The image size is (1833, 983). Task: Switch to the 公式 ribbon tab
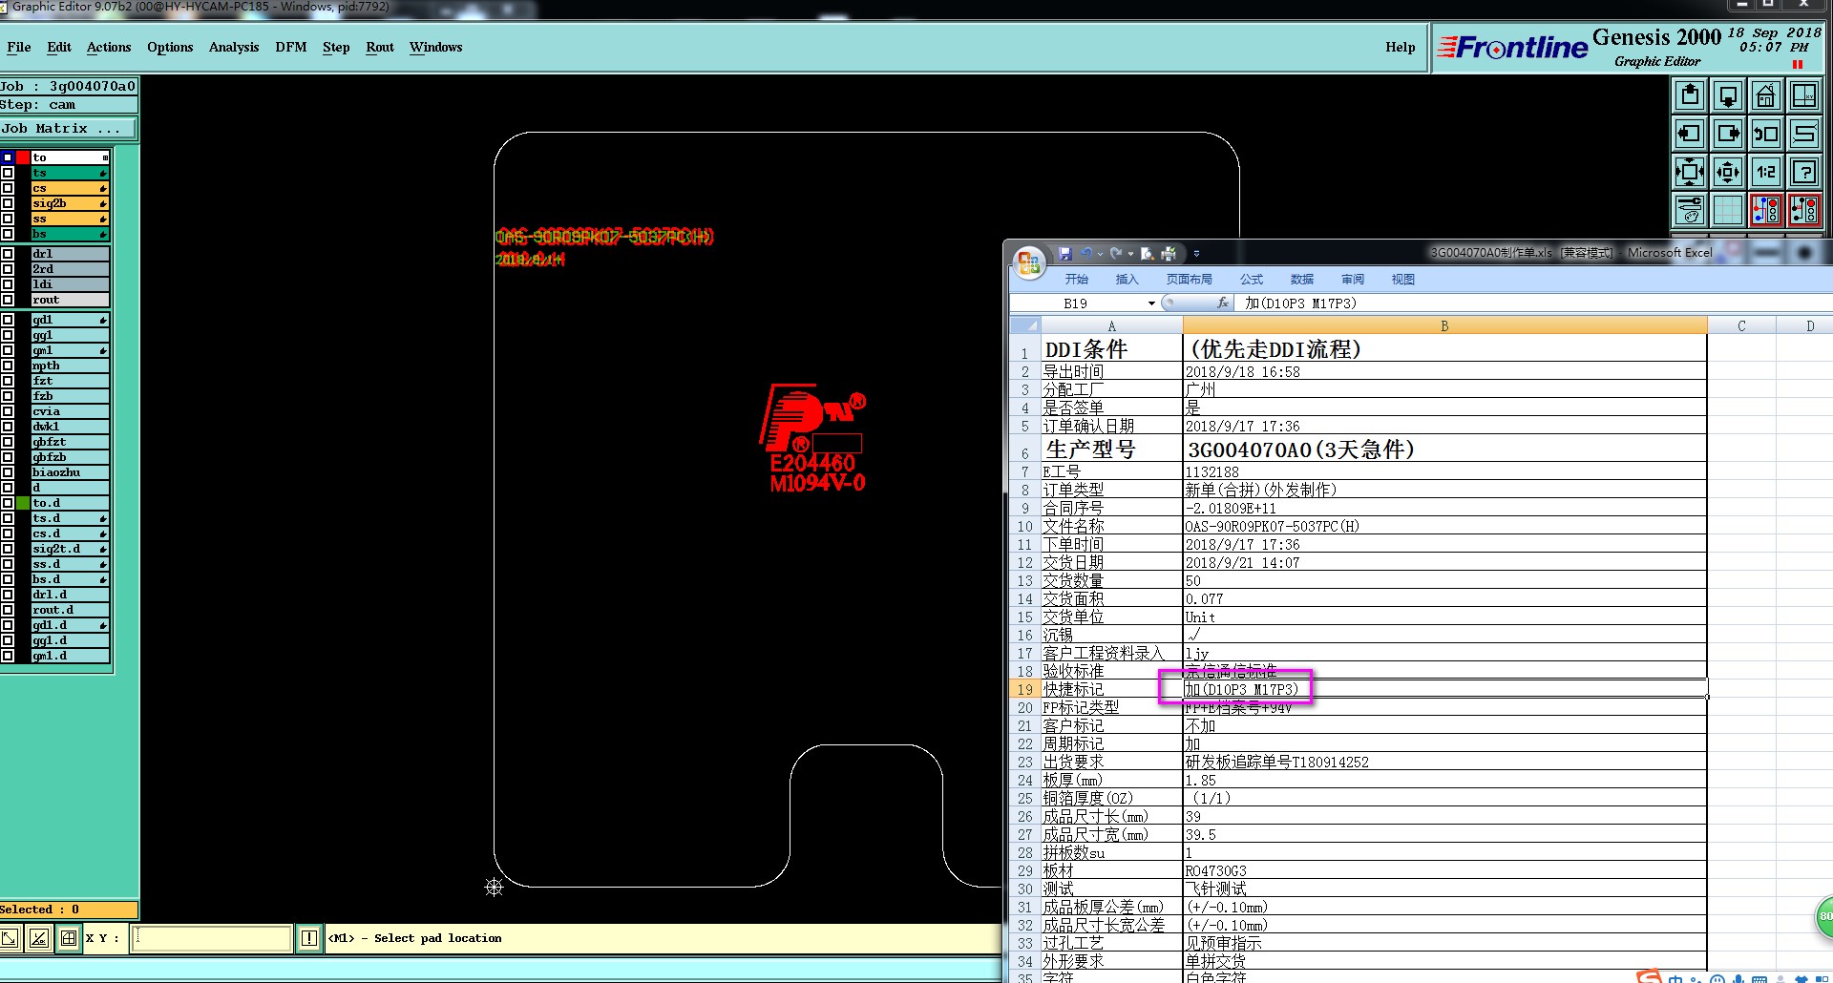tap(1252, 279)
